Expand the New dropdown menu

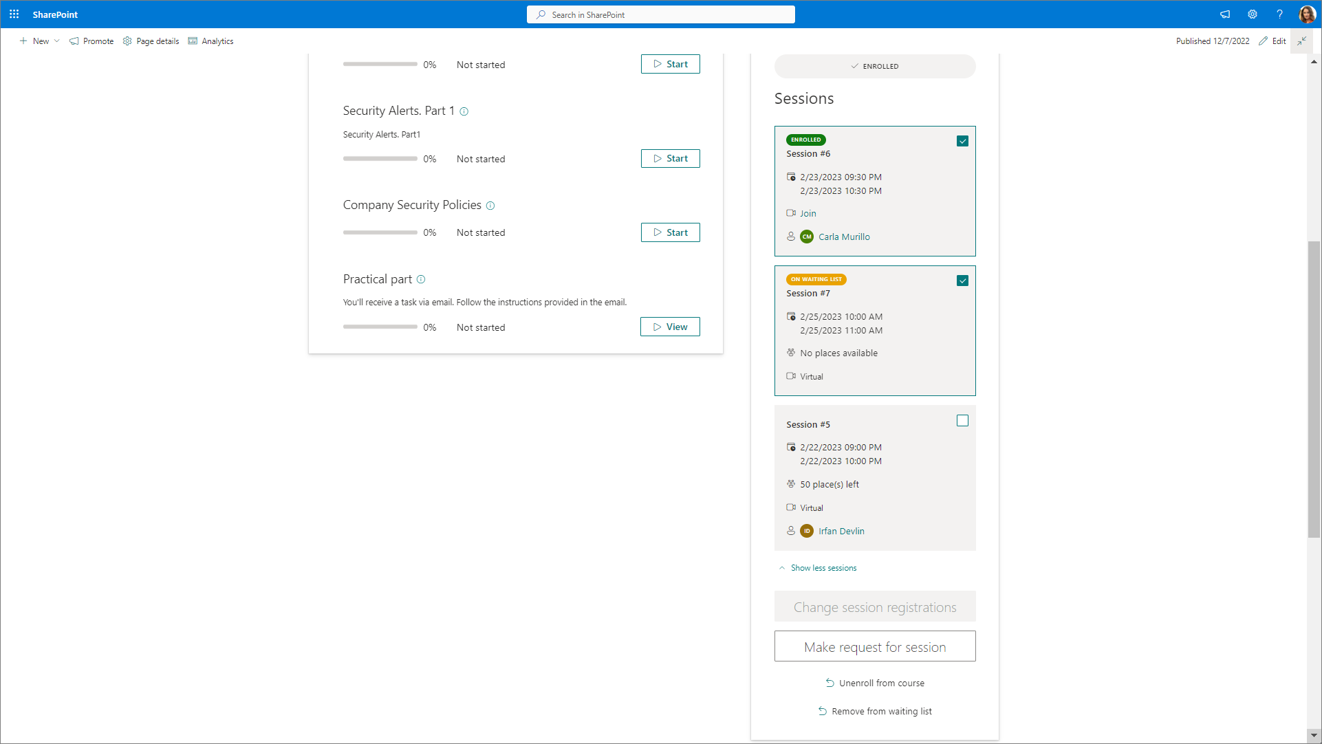click(40, 41)
